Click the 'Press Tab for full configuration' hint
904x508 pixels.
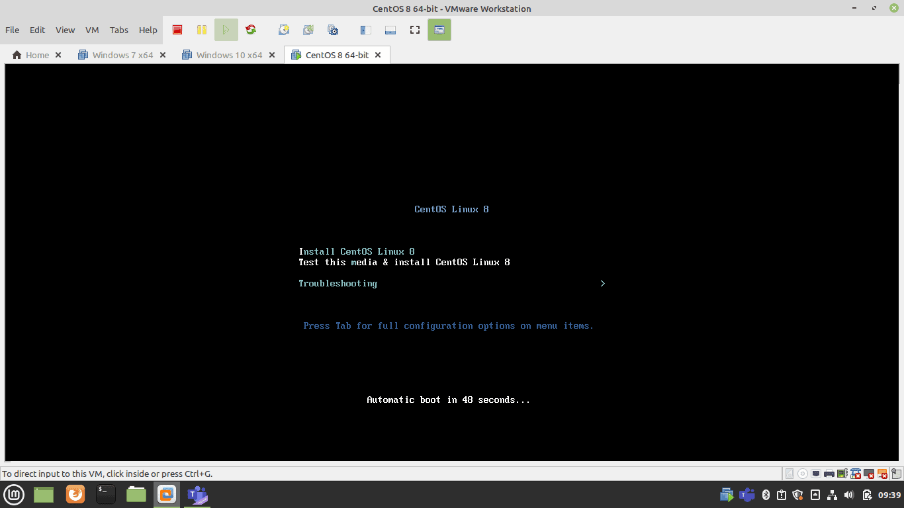pos(449,325)
